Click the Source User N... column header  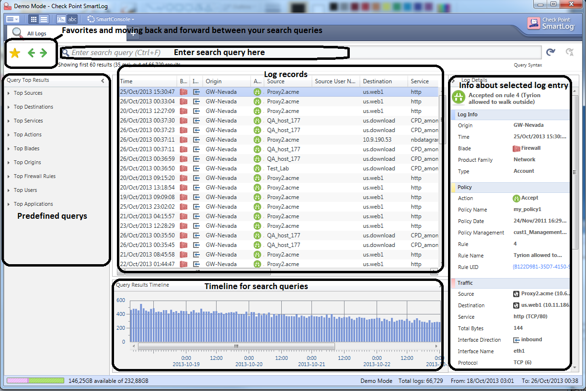pyautogui.click(x=336, y=81)
